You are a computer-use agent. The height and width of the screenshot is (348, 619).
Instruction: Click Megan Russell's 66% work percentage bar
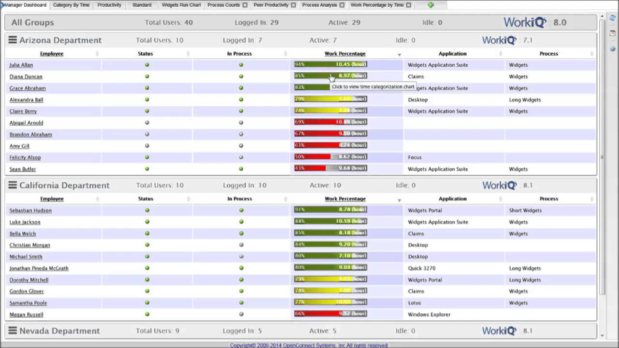(331, 314)
